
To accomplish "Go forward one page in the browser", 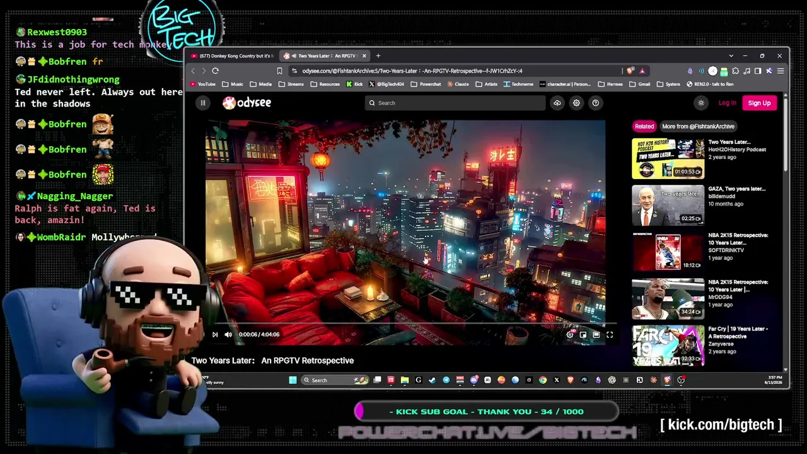I will [x=204, y=71].
